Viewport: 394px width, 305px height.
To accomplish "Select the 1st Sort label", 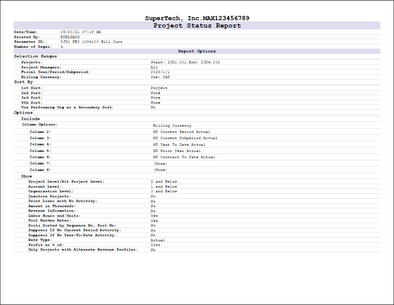I will pos(32,88).
